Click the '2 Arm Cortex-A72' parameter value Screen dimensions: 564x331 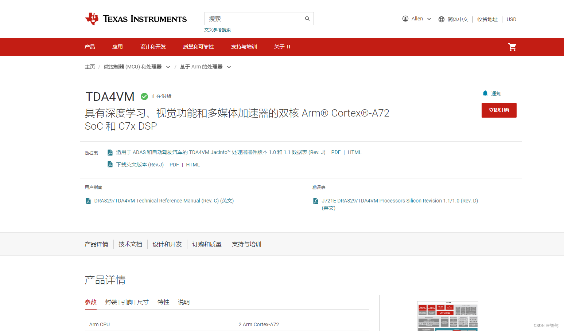[x=259, y=325]
